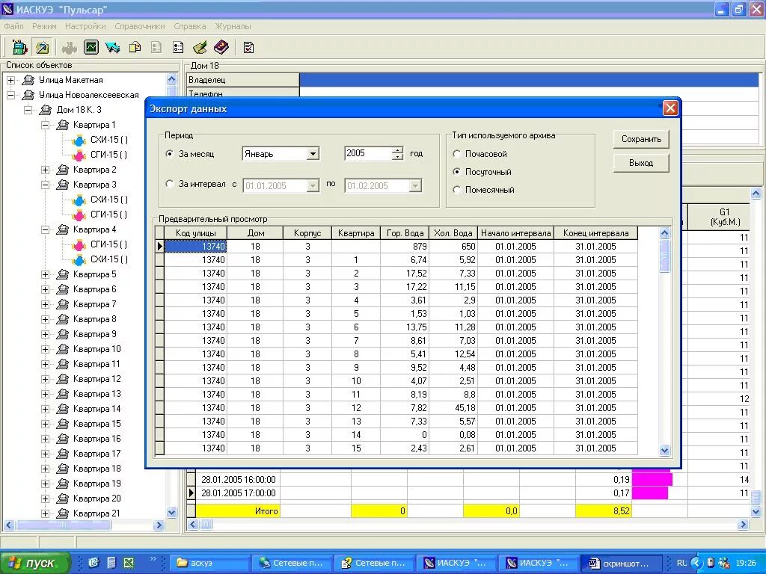Click the calculator-like quick launch icon
766x574 pixels.
tap(111, 563)
